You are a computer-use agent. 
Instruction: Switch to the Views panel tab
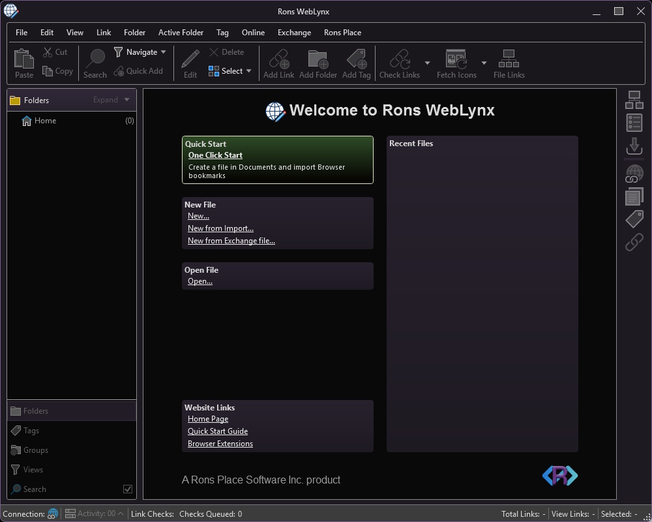point(72,470)
